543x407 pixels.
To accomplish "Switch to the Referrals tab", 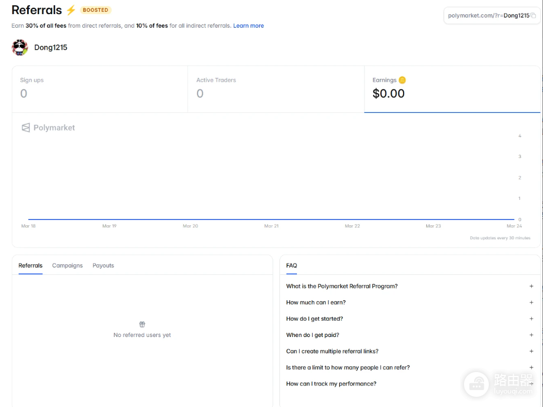I will click(30, 265).
